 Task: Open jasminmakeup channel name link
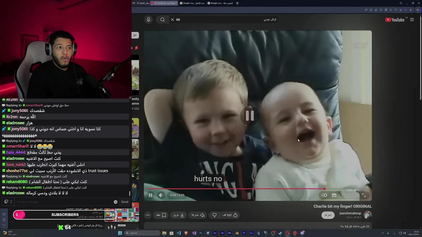point(350,213)
